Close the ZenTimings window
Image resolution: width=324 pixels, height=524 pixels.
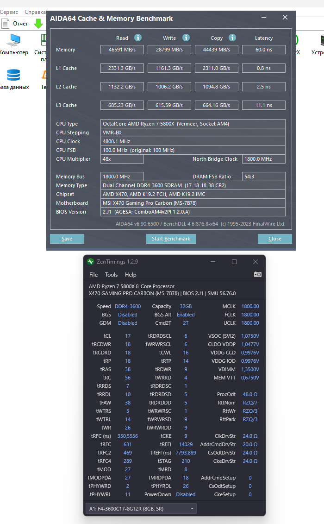click(255, 262)
